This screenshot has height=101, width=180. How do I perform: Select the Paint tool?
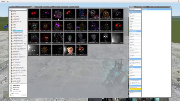pyautogui.click(x=135, y=74)
